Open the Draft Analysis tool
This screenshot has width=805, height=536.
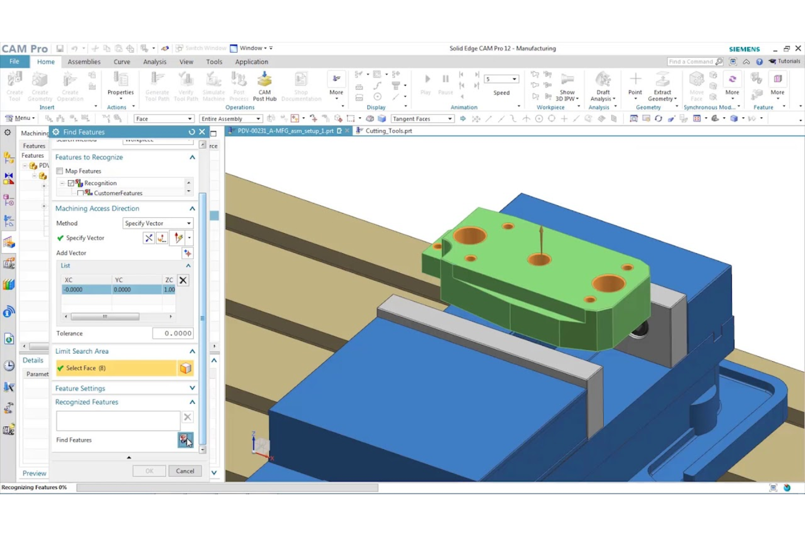pyautogui.click(x=603, y=86)
